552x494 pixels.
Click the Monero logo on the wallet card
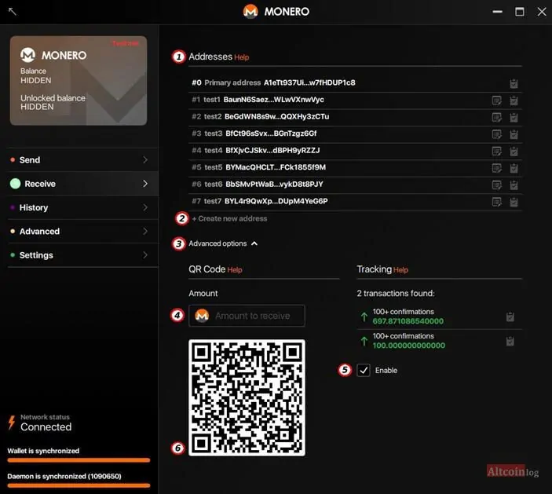pos(27,55)
